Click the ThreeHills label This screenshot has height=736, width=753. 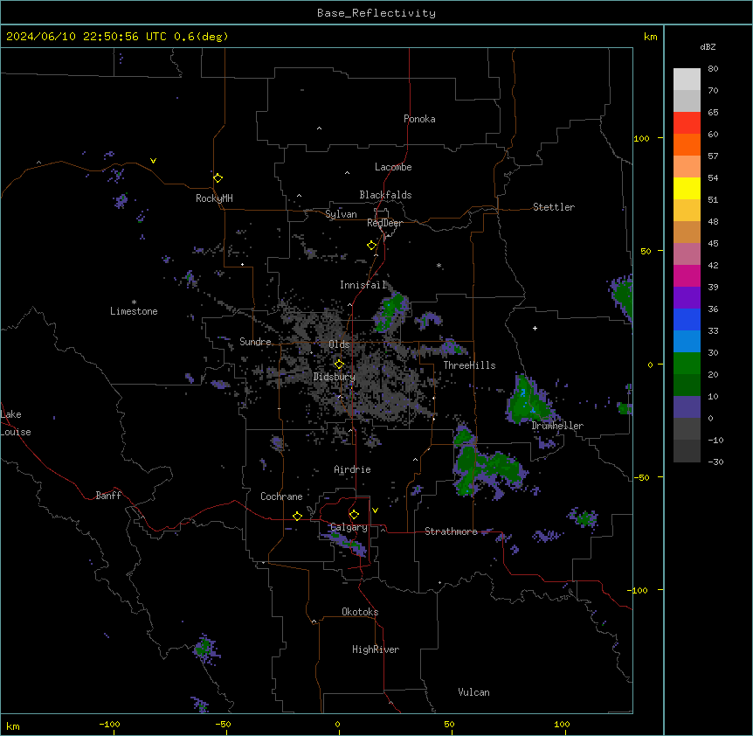pyautogui.click(x=470, y=365)
